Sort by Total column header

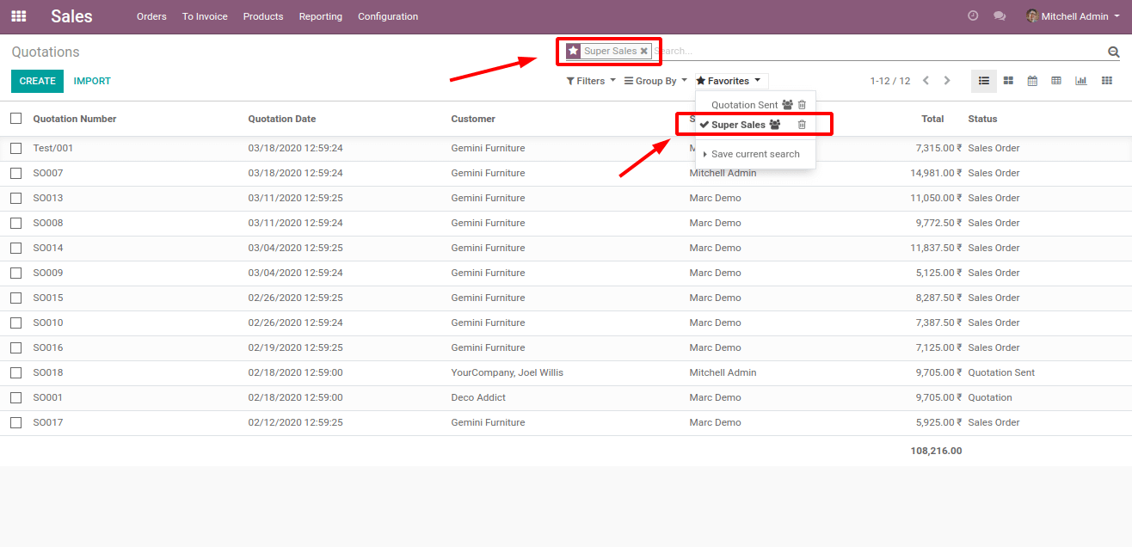pos(932,119)
